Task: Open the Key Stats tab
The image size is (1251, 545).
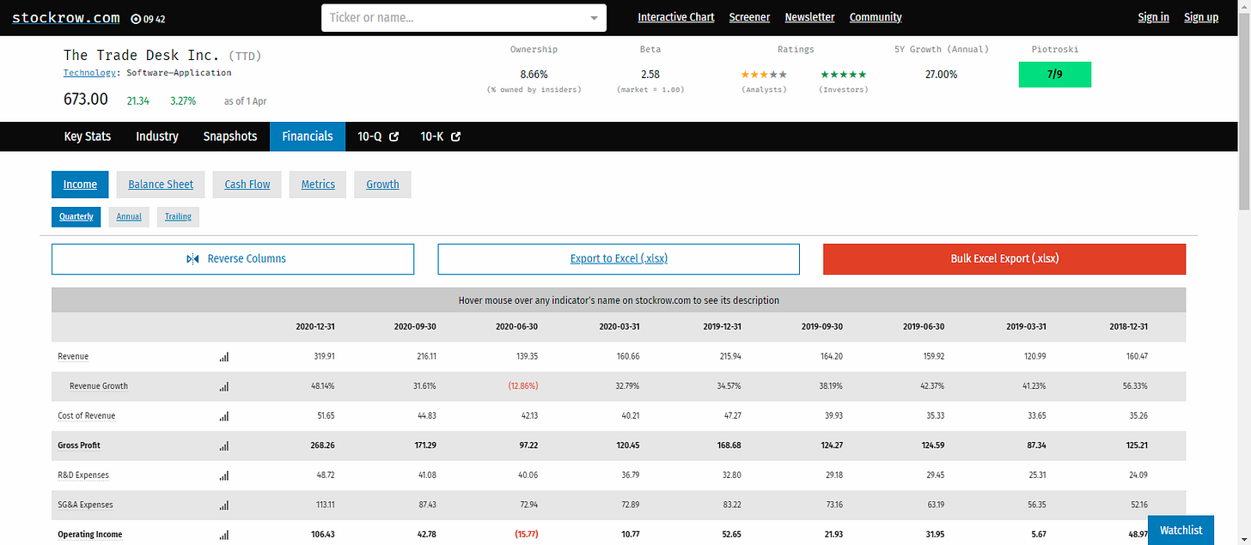Action: (x=88, y=136)
